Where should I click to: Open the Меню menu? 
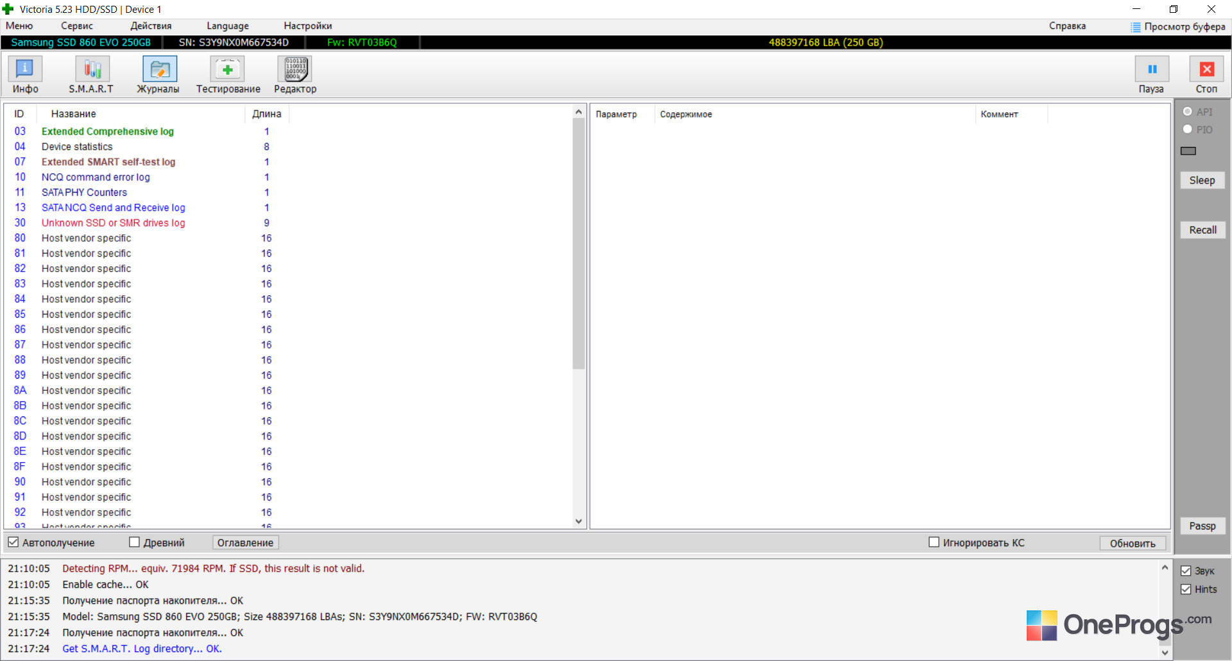point(19,26)
